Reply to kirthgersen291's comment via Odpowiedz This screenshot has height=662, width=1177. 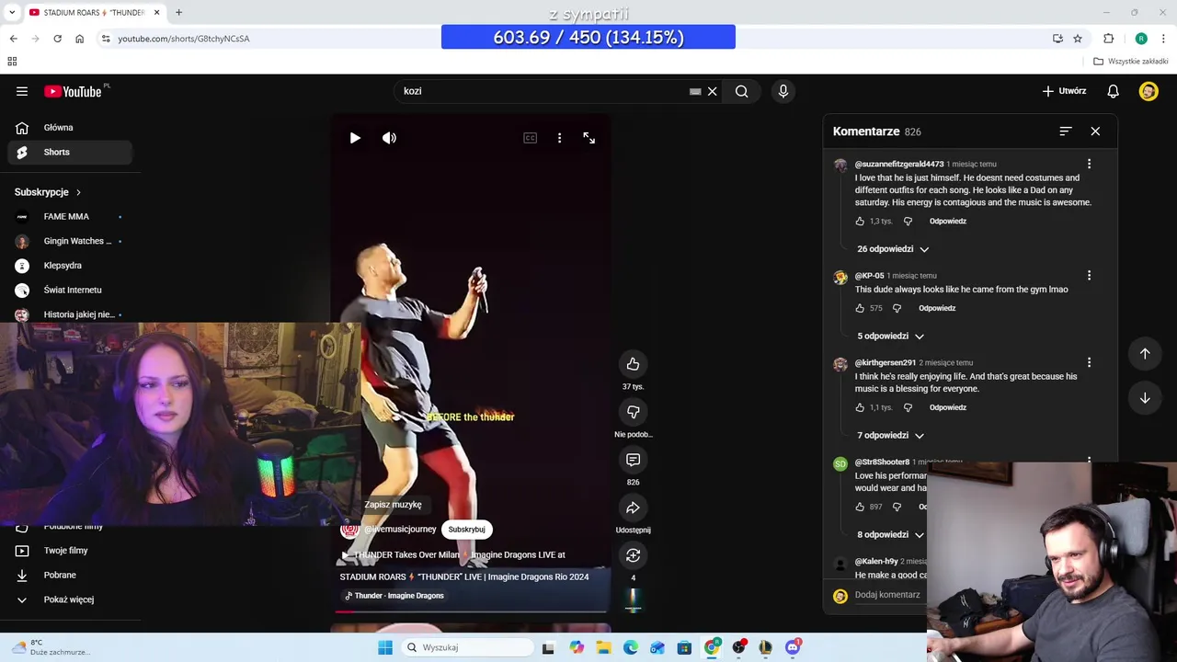948,408
